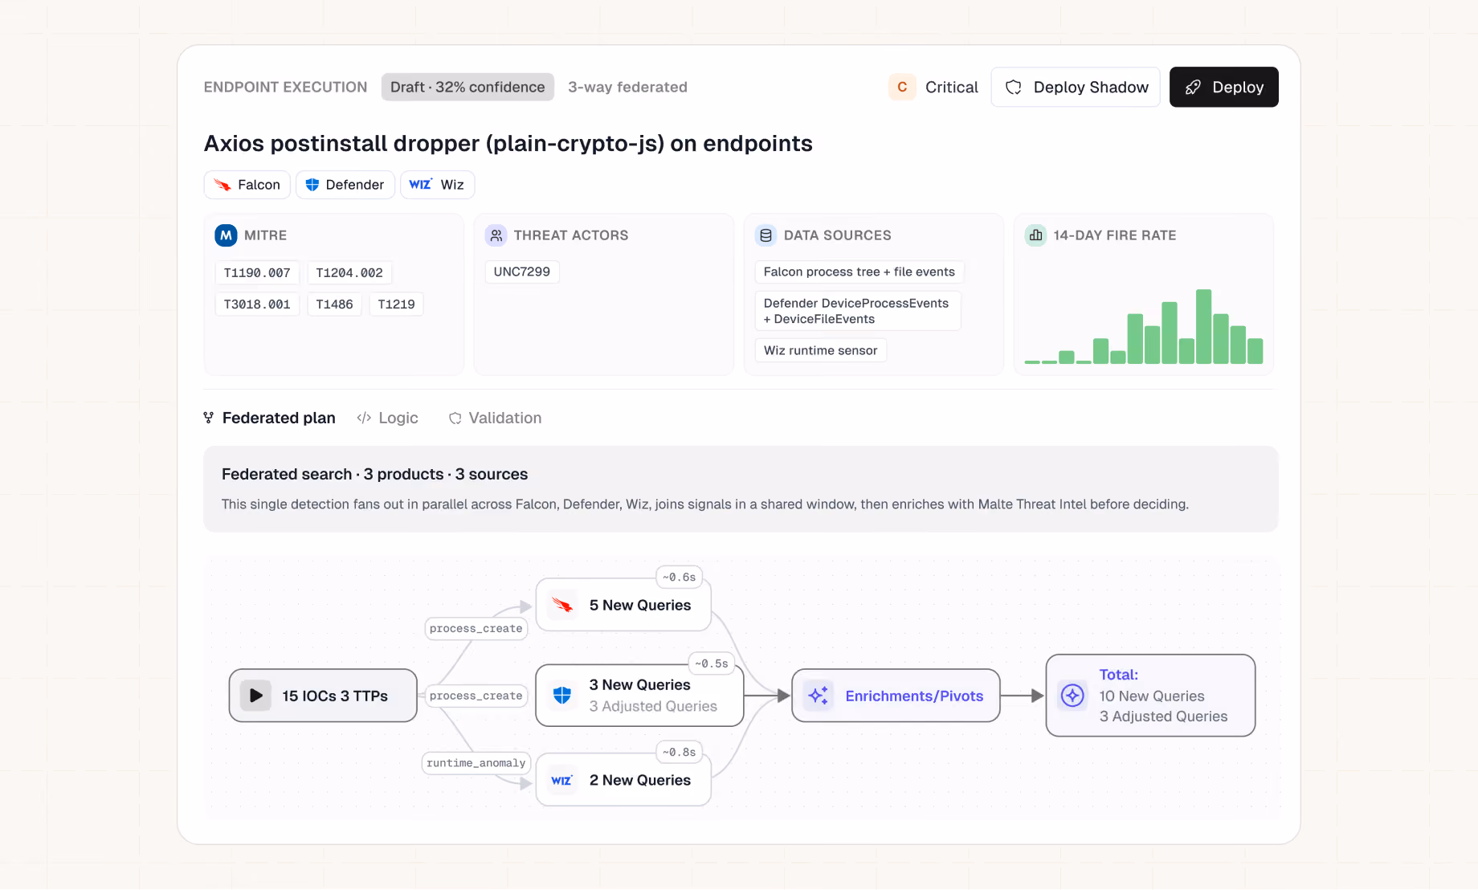Click the Data Sources database icon
1478x890 pixels.
tap(766, 235)
